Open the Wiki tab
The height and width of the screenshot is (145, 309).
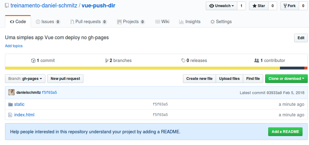coord(163,22)
